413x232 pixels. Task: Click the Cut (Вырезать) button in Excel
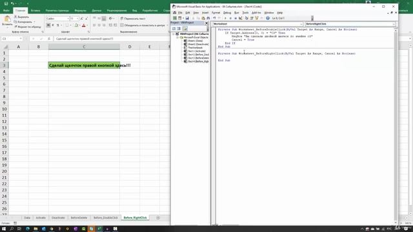coord(21,17)
